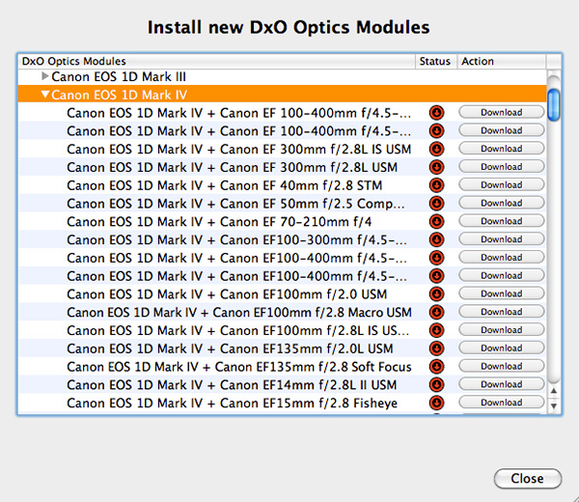
Task: Click status icon for EF14mm f/2.8L II USM
Action: [x=436, y=384]
